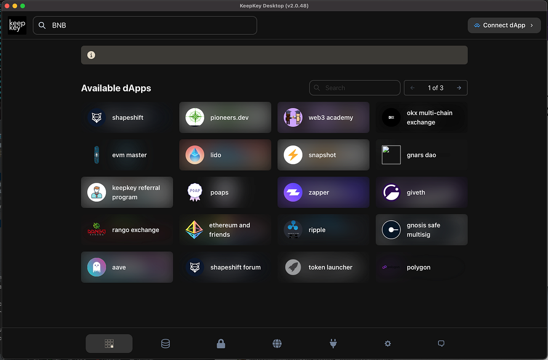Open the security lock icon in bottom bar
This screenshot has height=360, width=548.
pyautogui.click(x=221, y=344)
